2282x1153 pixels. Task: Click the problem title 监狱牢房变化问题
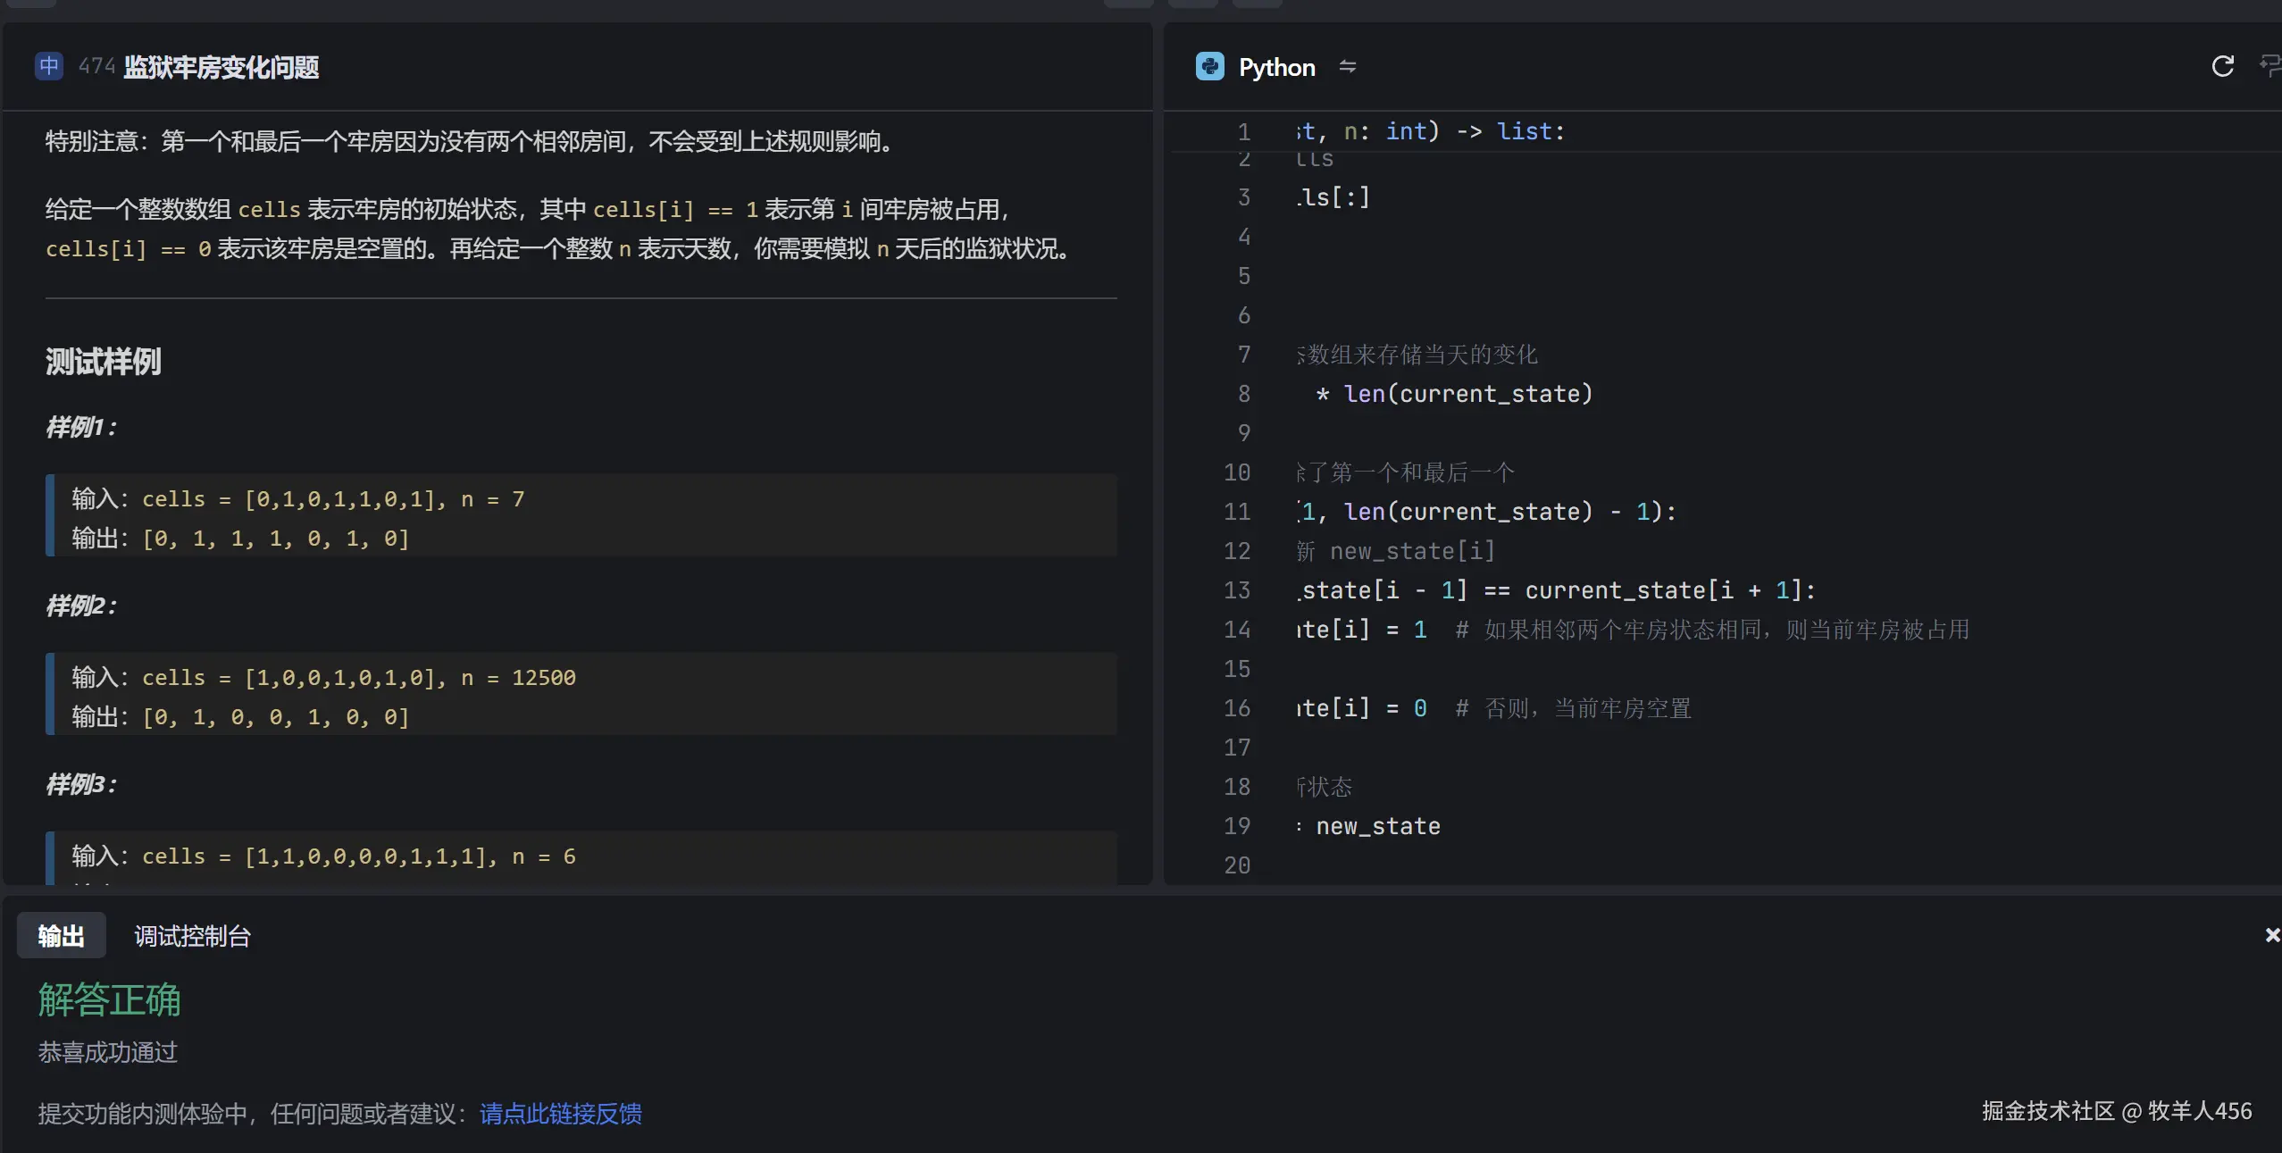(220, 66)
